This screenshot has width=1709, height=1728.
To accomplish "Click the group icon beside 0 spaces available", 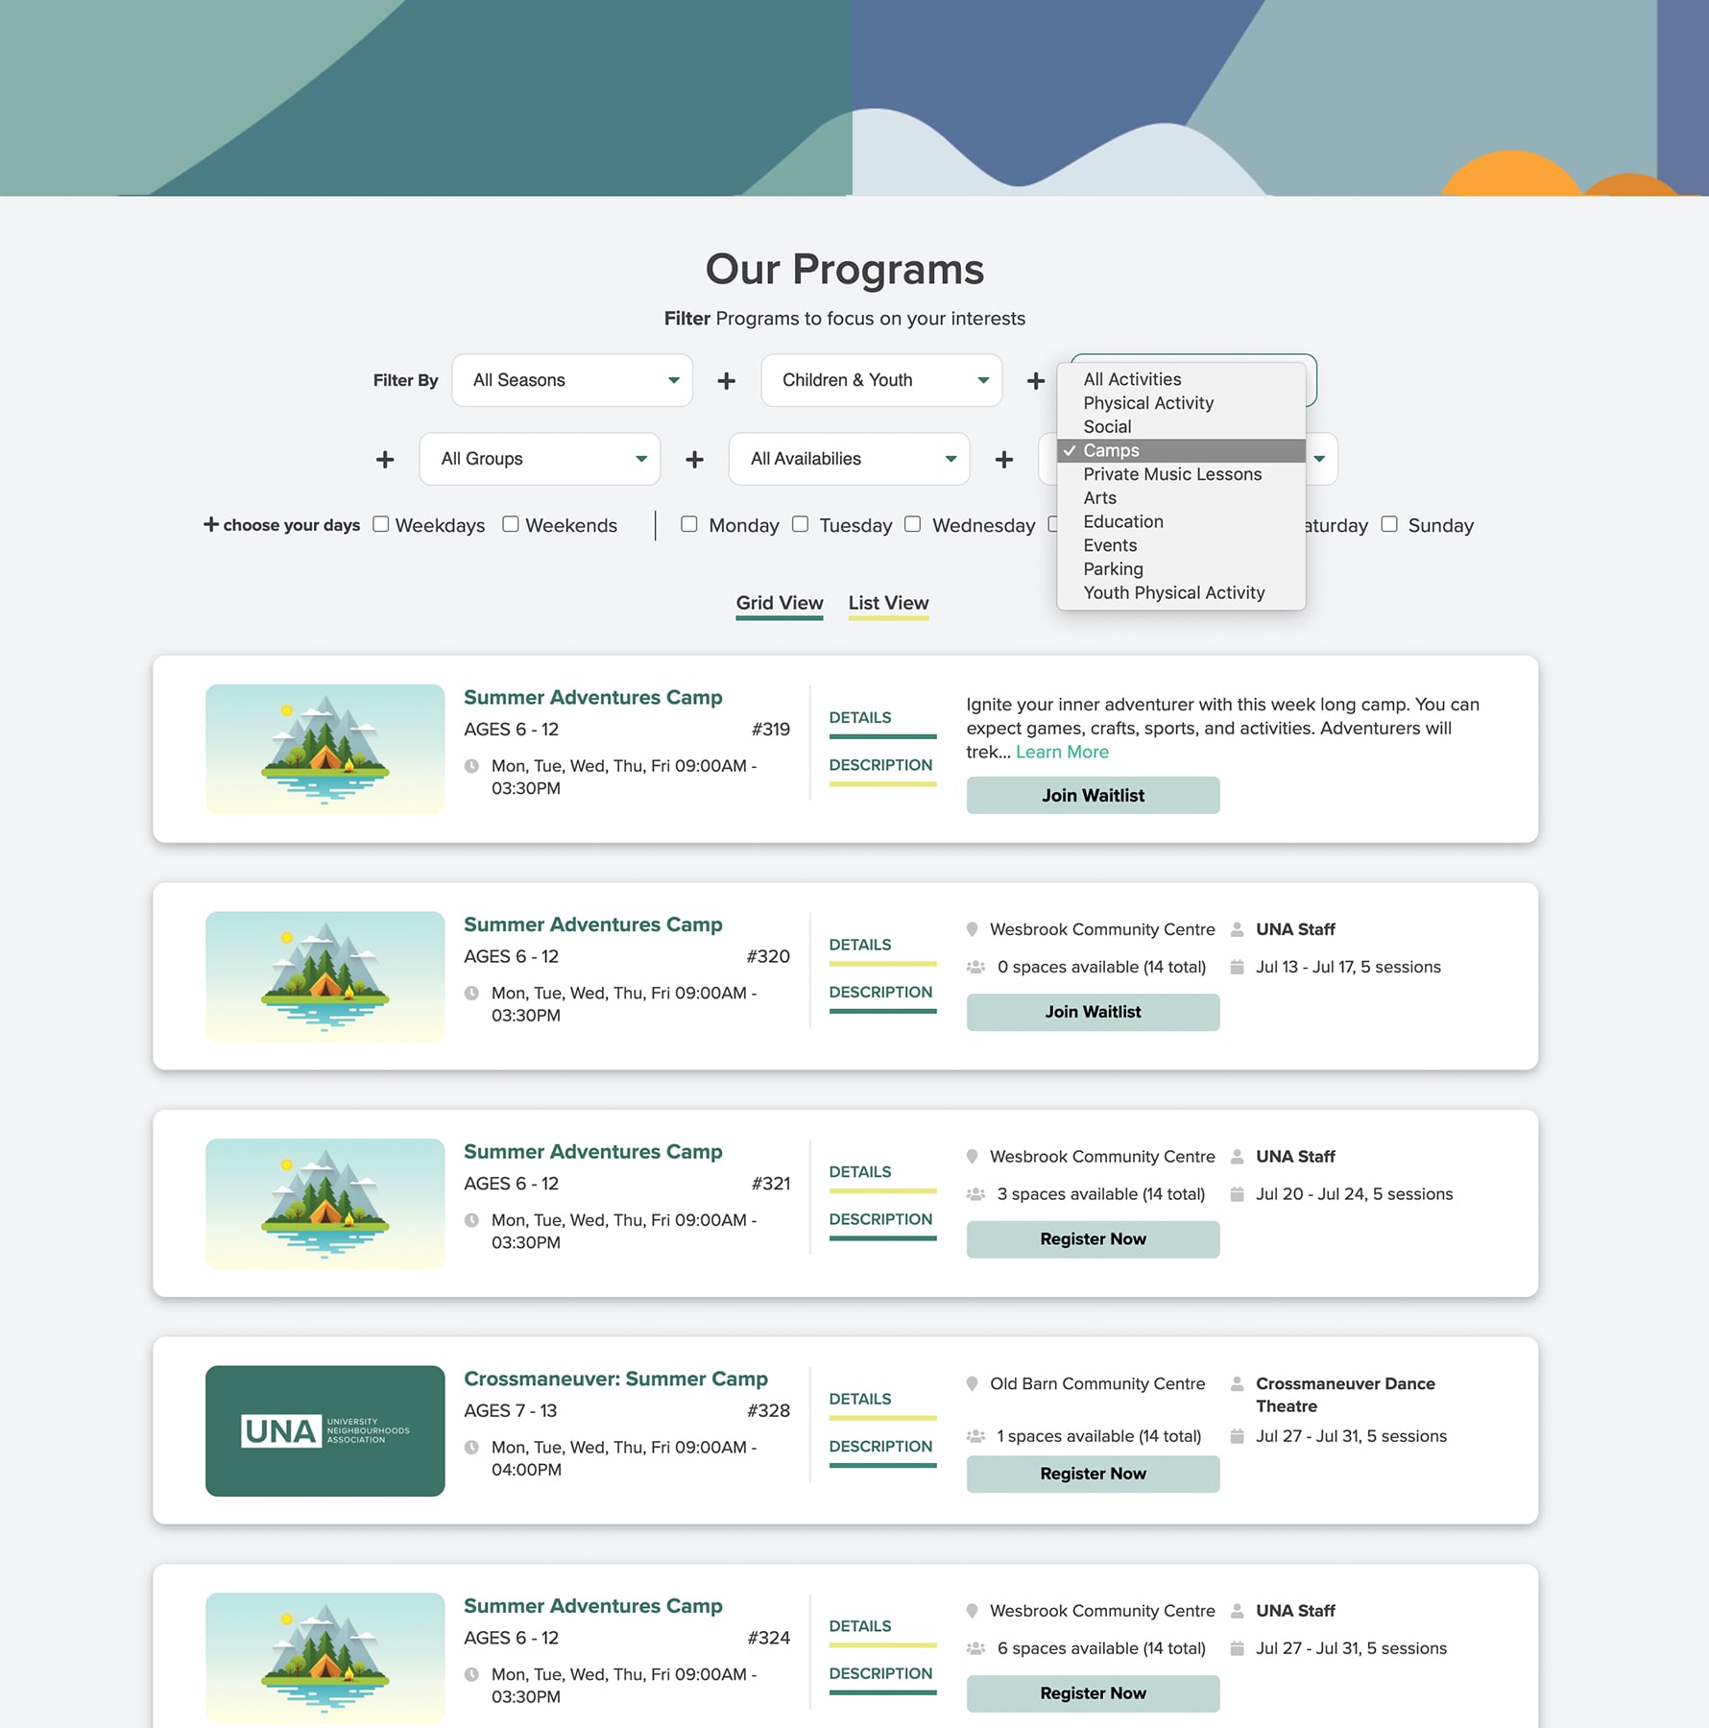I will click(x=975, y=967).
